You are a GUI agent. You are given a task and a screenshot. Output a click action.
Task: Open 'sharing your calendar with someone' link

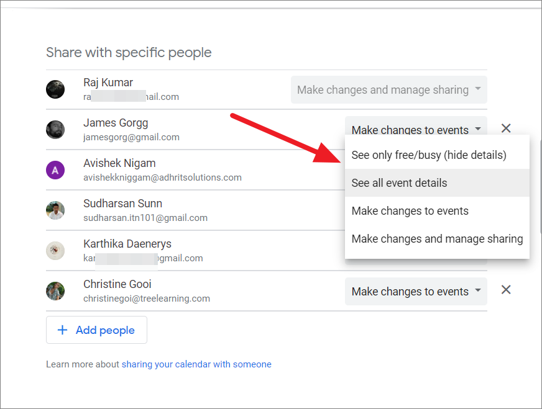196,364
